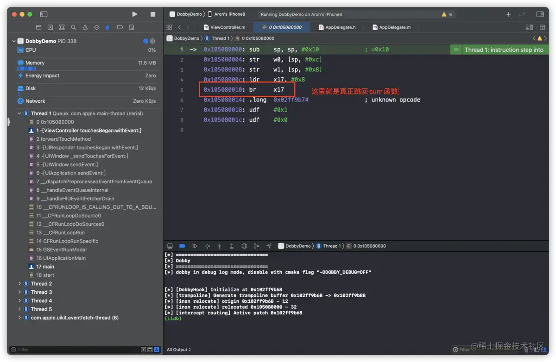Open the Library with plus button
This screenshot has height=362, width=556.
(508, 14)
